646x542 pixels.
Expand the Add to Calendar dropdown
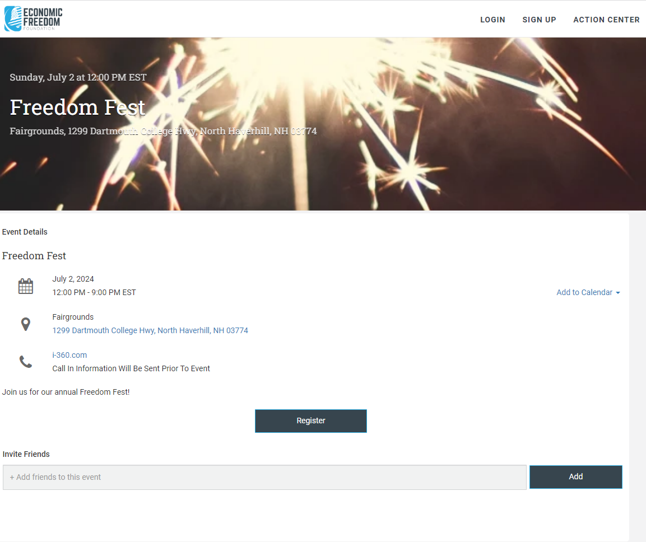(588, 292)
